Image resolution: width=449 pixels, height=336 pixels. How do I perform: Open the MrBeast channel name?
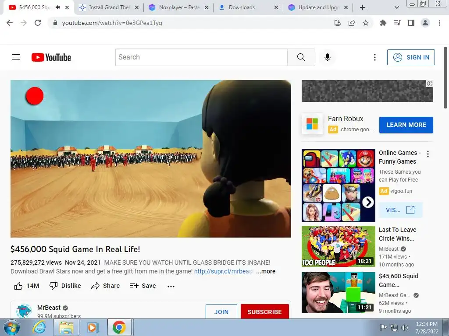point(49,308)
